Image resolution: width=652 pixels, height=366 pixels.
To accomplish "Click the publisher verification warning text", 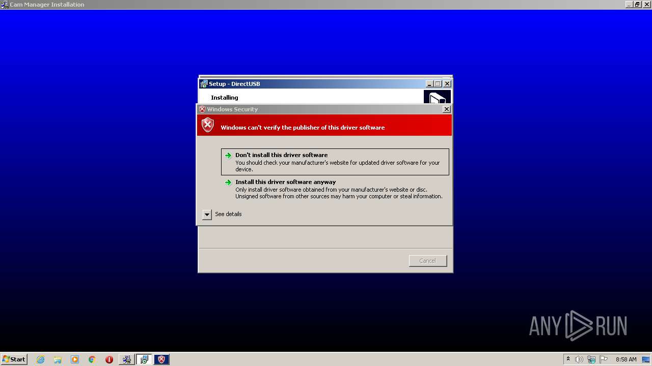I will click(303, 128).
